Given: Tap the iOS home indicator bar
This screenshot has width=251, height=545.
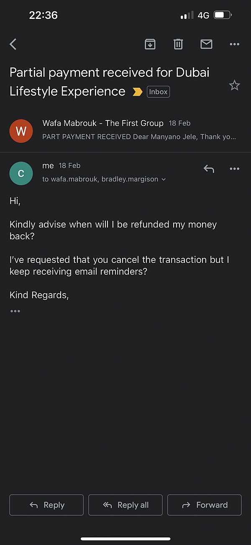Looking at the screenshot, I should tap(125, 539).
